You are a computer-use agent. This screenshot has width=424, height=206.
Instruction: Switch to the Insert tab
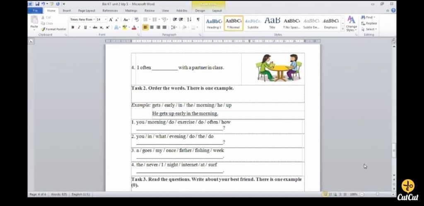point(67,11)
